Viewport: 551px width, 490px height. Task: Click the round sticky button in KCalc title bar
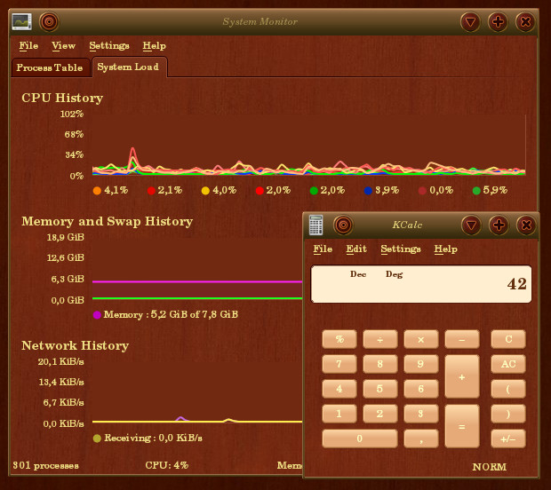343,225
